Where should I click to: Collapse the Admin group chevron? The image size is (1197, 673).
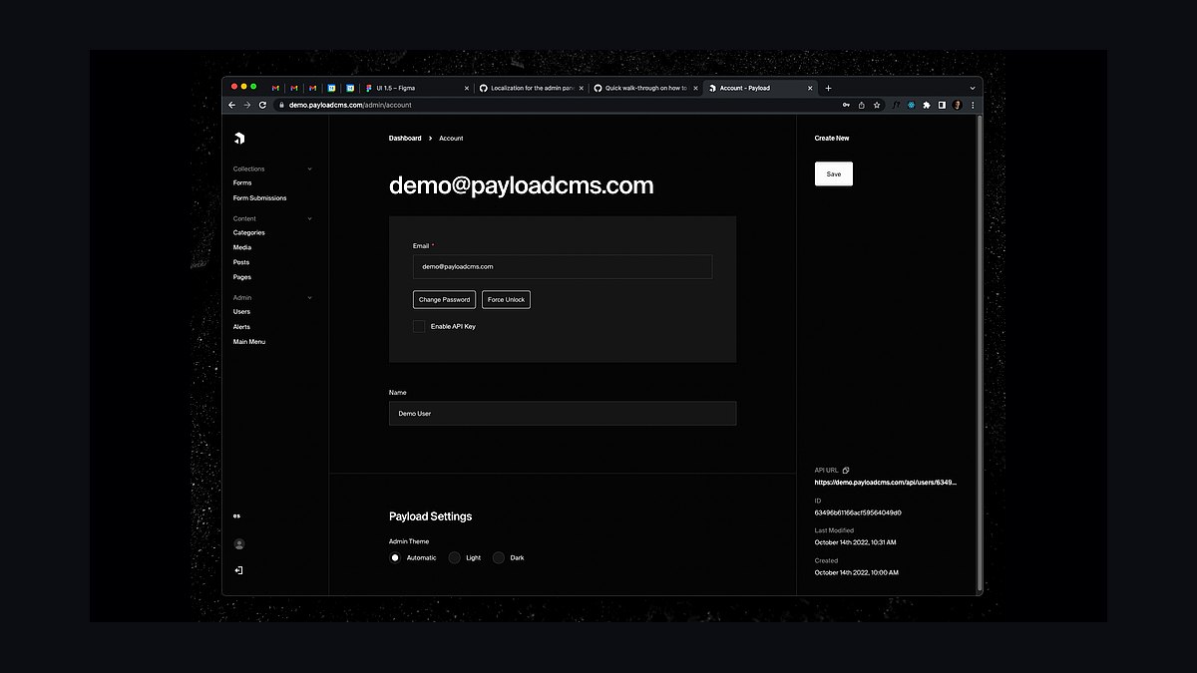click(x=309, y=297)
